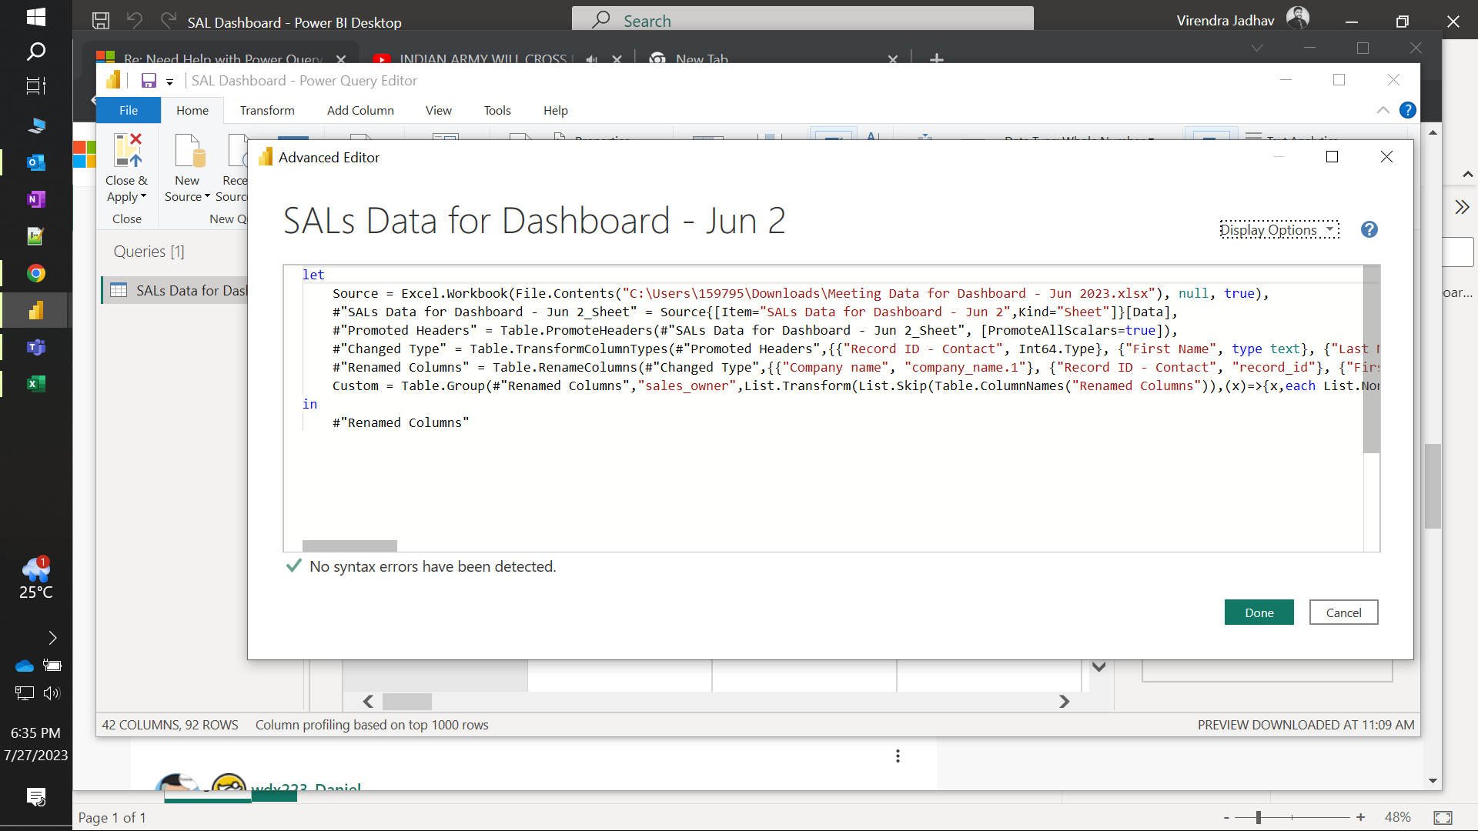Image resolution: width=1478 pixels, height=831 pixels.
Task: Open a new browser tab
Action: pyautogui.click(x=936, y=58)
